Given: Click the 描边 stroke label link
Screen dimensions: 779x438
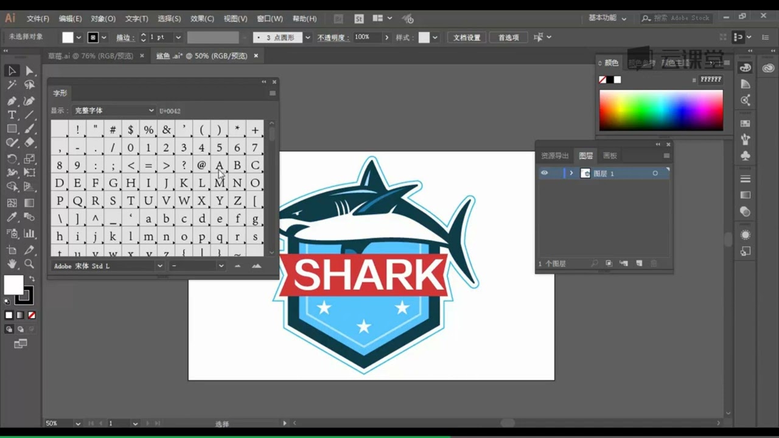Looking at the screenshot, I should pos(124,38).
